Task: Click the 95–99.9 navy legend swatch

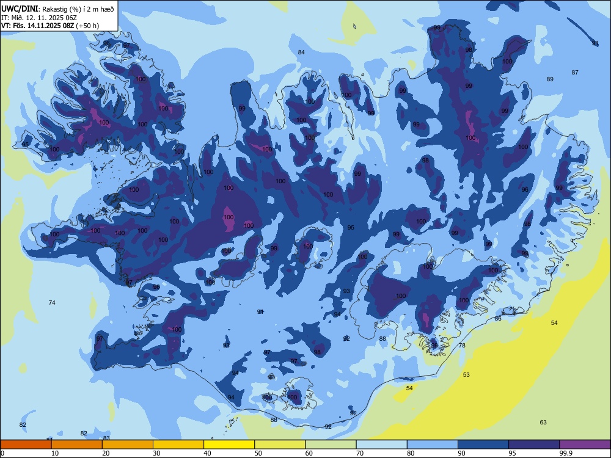Action: click(x=534, y=445)
